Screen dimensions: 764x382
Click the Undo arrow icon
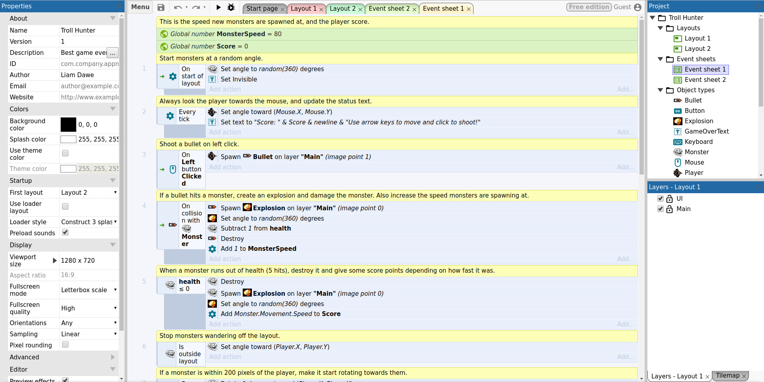tap(178, 7)
